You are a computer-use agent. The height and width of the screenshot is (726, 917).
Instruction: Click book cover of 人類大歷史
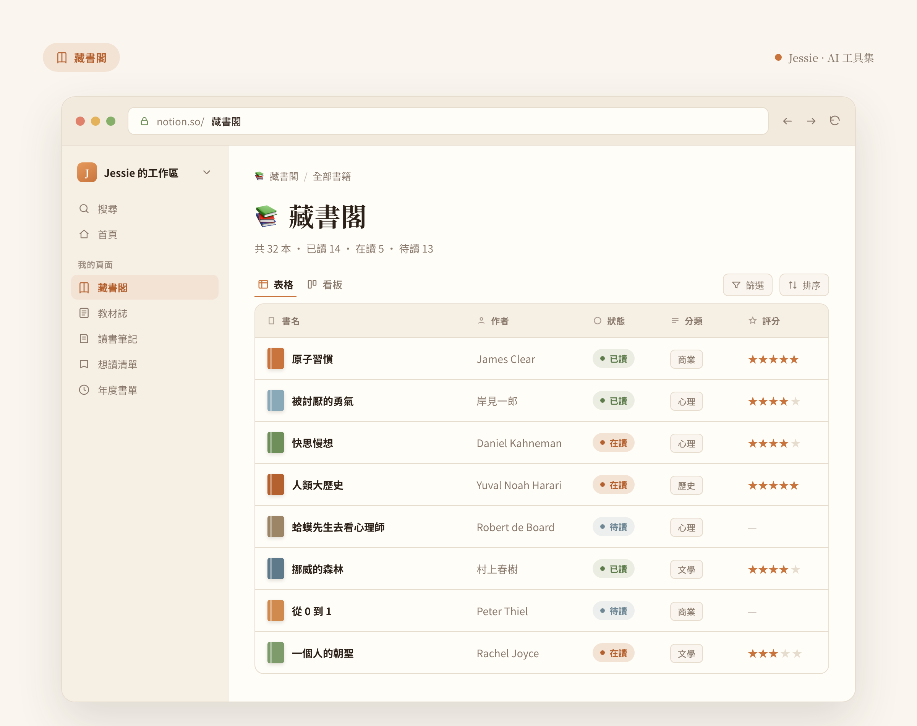click(x=276, y=485)
